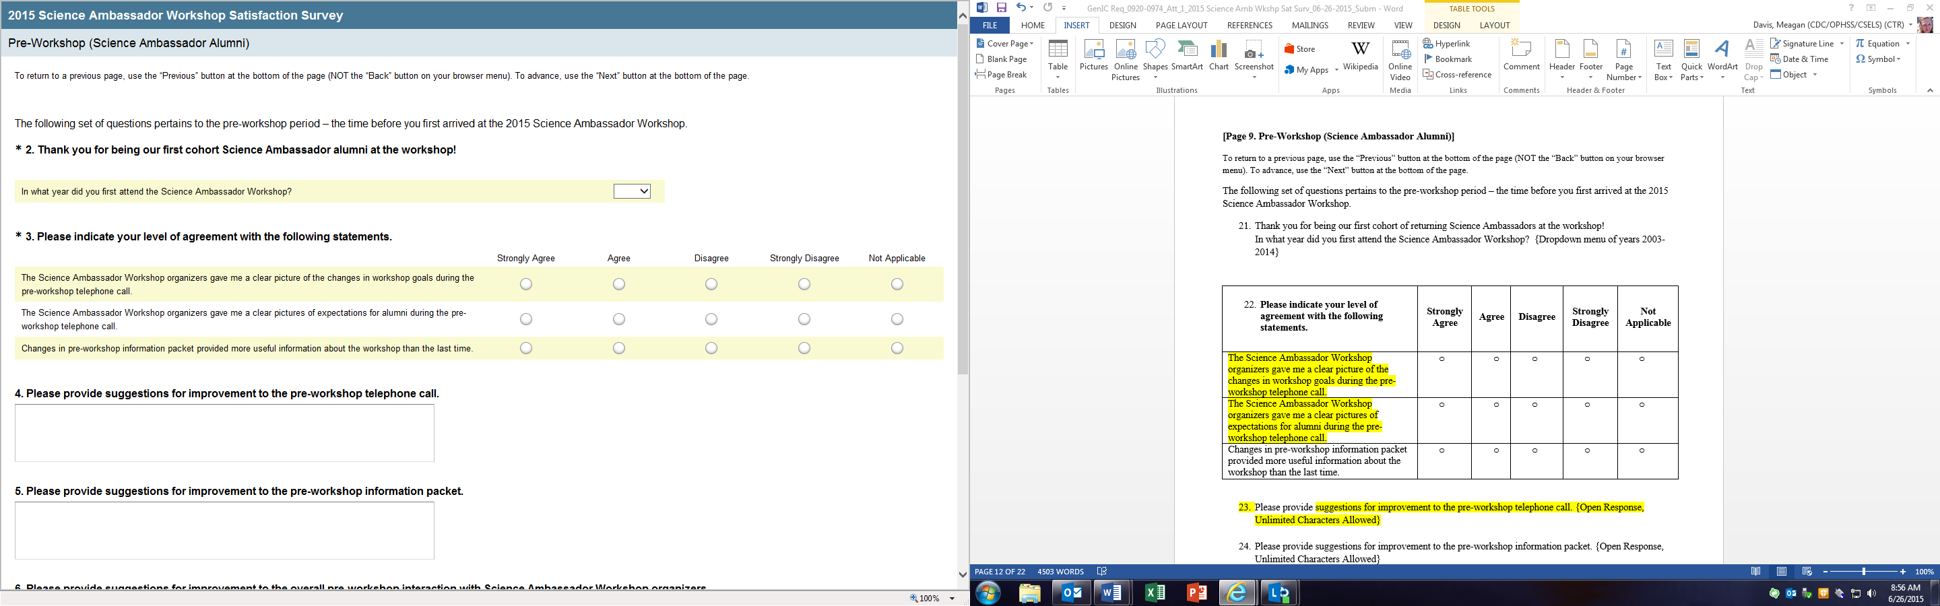Screen dimensions: 1940x606
Task: Select Strongly Disagree for expectations for alumni statement
Action: click(804, 319)
